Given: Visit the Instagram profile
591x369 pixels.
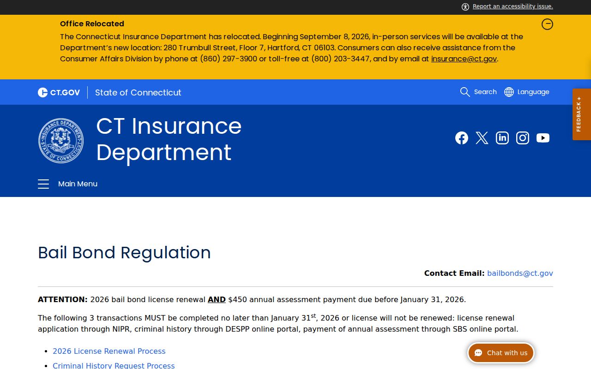Looking at the screenshot, I should coord(523,138).
